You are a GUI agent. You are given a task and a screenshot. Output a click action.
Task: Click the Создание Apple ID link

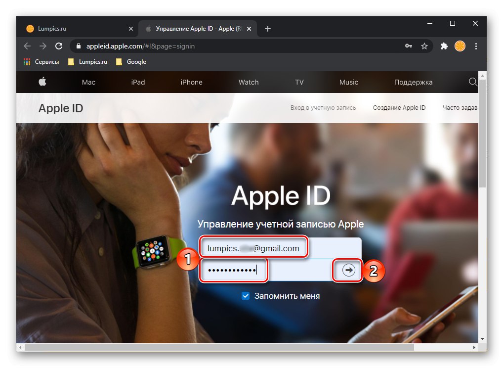[399, 107]
